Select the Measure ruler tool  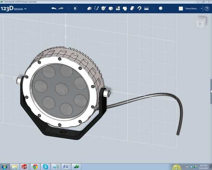146,9
